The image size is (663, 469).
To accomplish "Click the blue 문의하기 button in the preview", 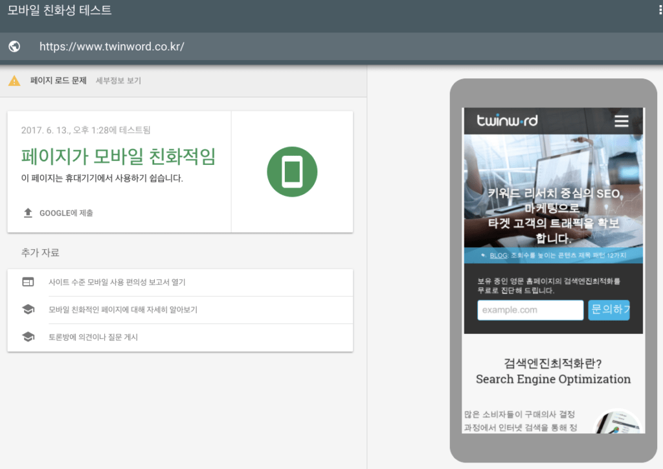I will coord(609,310).
